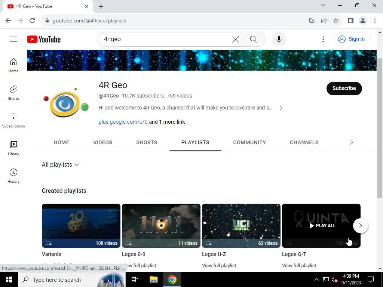Viewport: 383px width, 287px height.
Task: Open the Windows notification center
Action: (x=371, y=280)
